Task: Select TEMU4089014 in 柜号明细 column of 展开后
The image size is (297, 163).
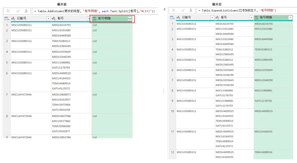Action: coord(263,152)
